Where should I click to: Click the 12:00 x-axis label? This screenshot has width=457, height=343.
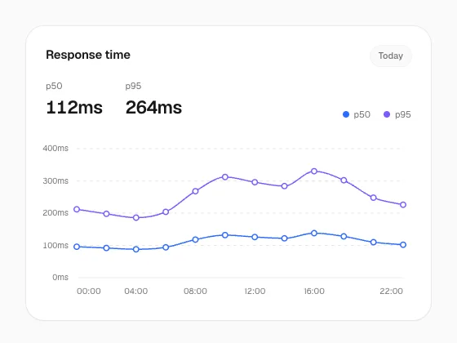(255, 291)
